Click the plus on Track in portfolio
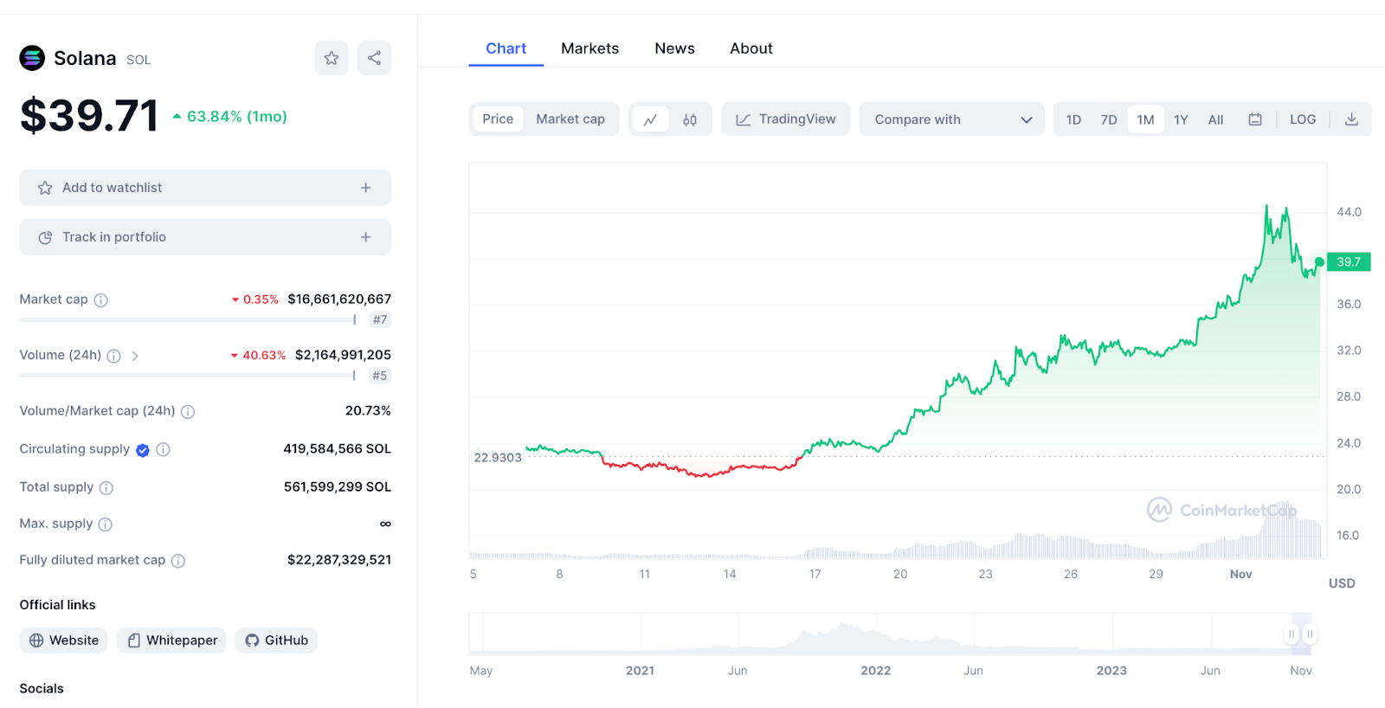Image resolution: width=1385 pixels, height=708 pixels. (365, 237)
